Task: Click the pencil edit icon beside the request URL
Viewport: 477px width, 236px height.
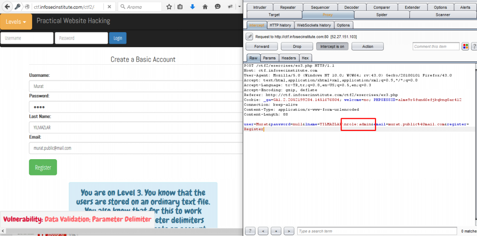Action: point(249,36)
